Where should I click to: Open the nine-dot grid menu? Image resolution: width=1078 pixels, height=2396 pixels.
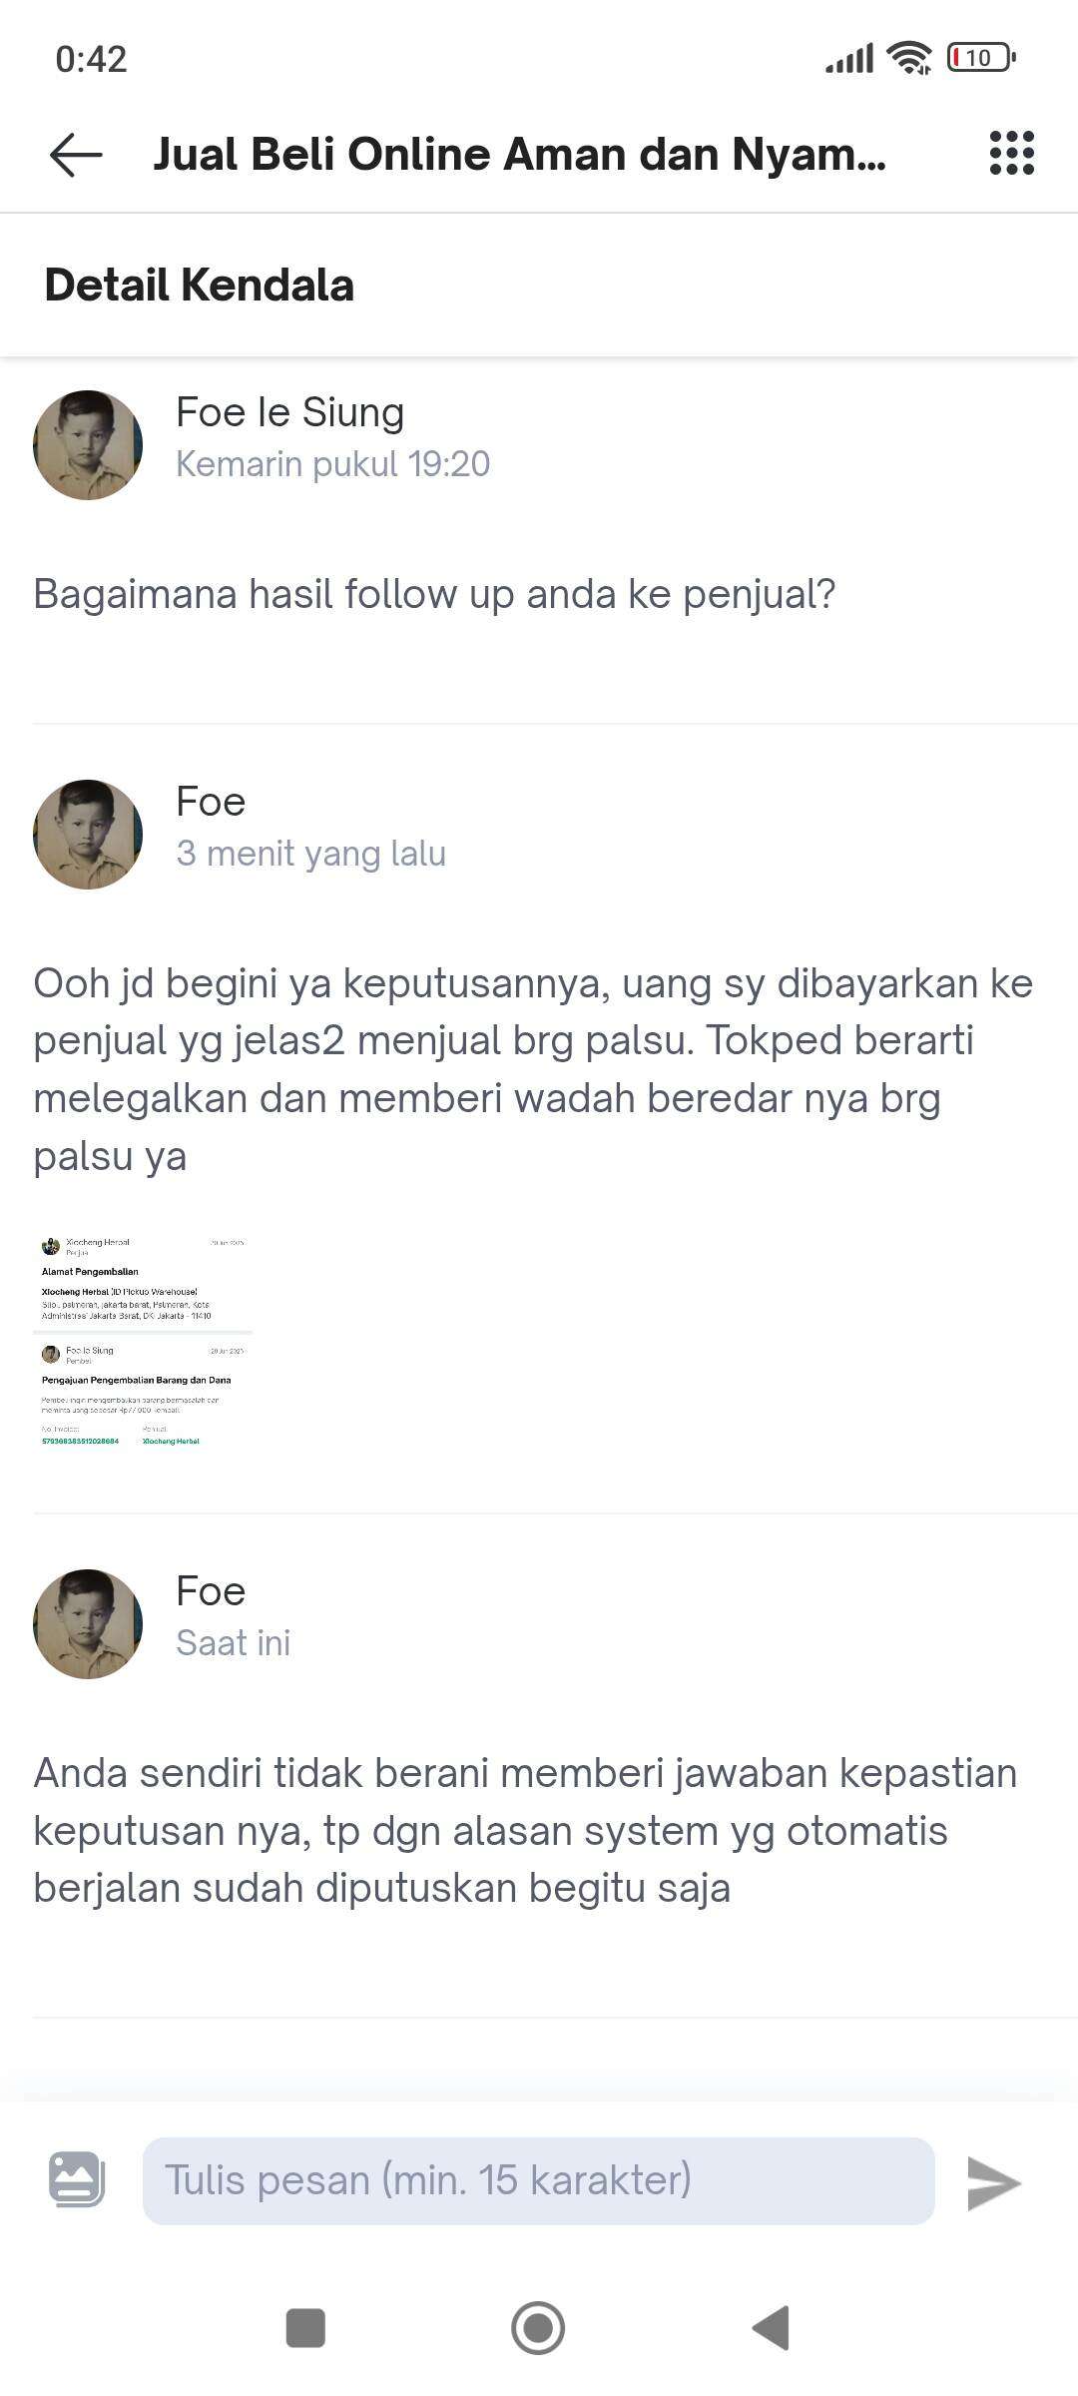point(1011,153)
